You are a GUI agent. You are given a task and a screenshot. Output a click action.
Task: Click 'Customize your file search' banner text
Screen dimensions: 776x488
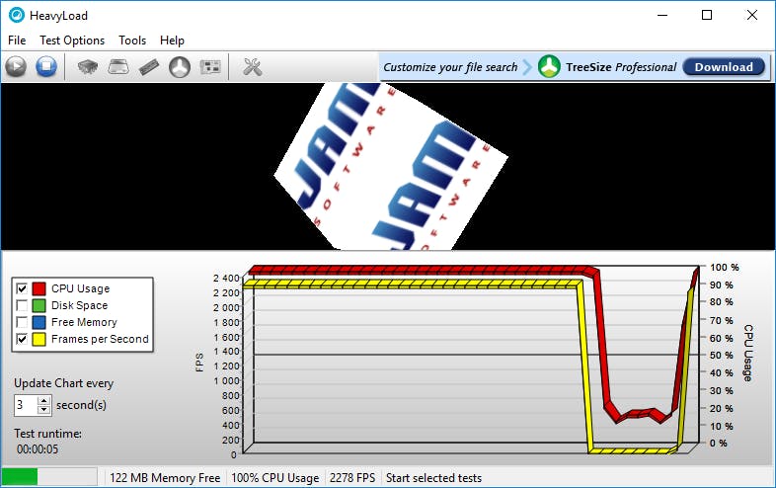click(x=450, y=67)
